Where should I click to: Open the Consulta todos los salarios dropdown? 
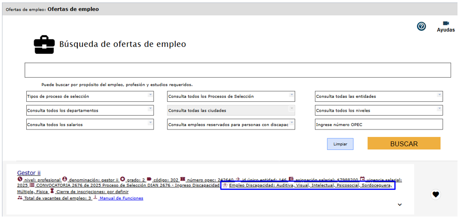point(90,125)
